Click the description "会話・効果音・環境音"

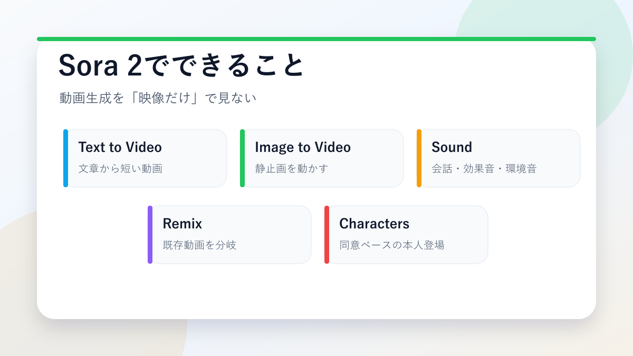484,169
